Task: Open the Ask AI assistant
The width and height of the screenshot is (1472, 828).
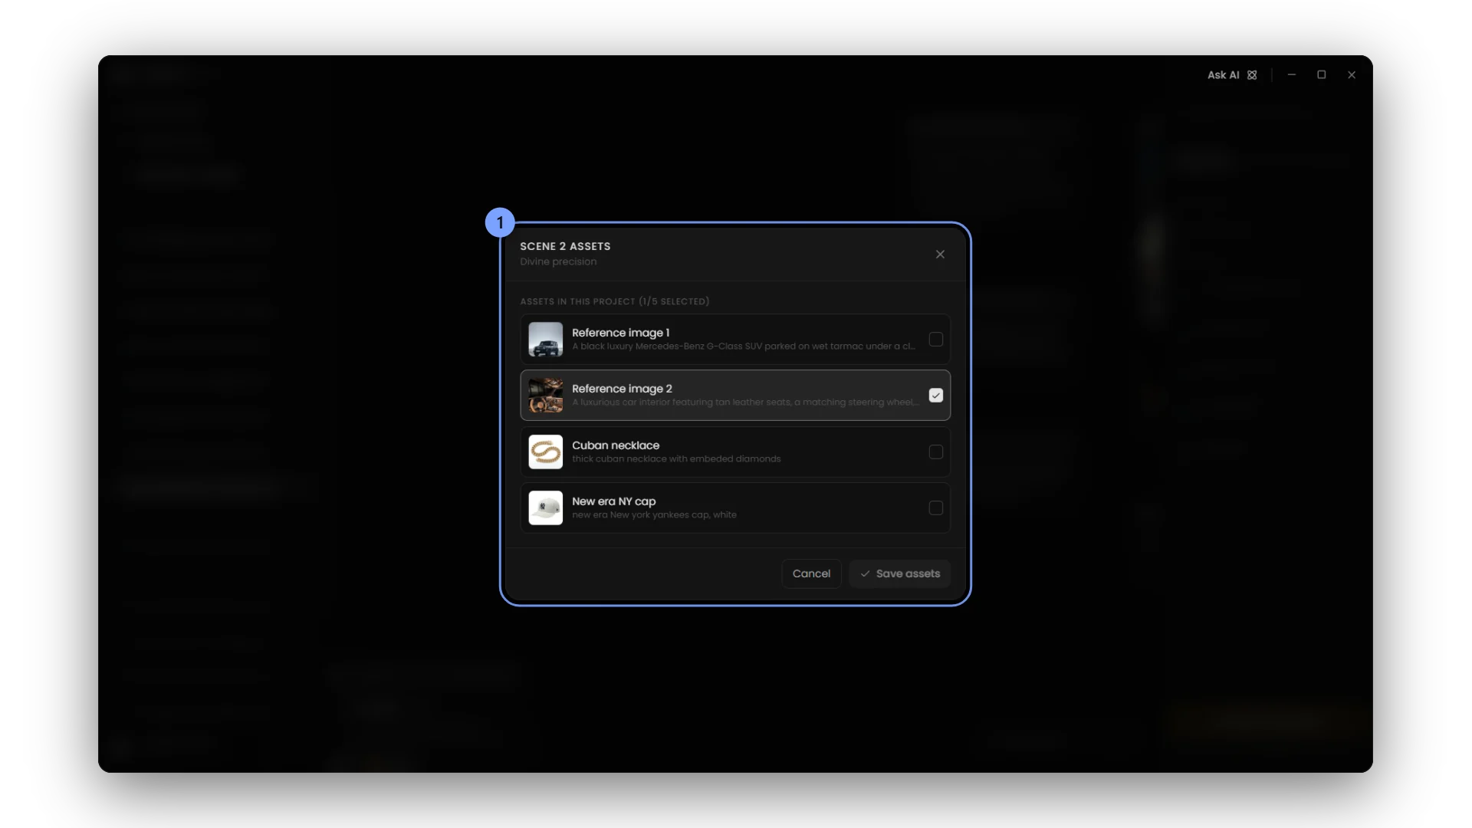Action: (x=1231, y=75)
